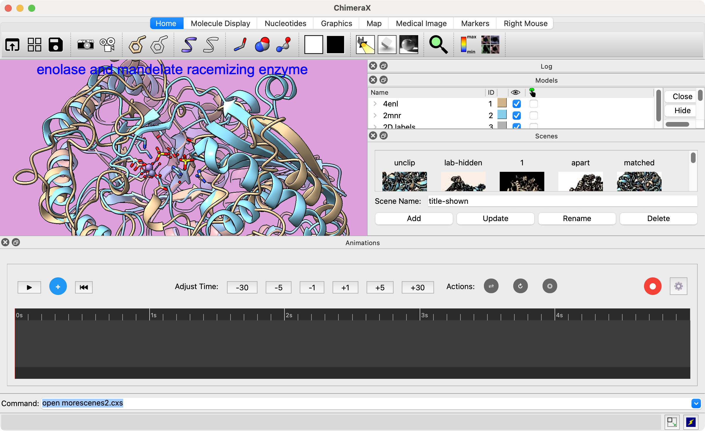Image resolution: width=705 pixels, height=431 pixels.
Task: Click the Update scene button
Action: 495,218
